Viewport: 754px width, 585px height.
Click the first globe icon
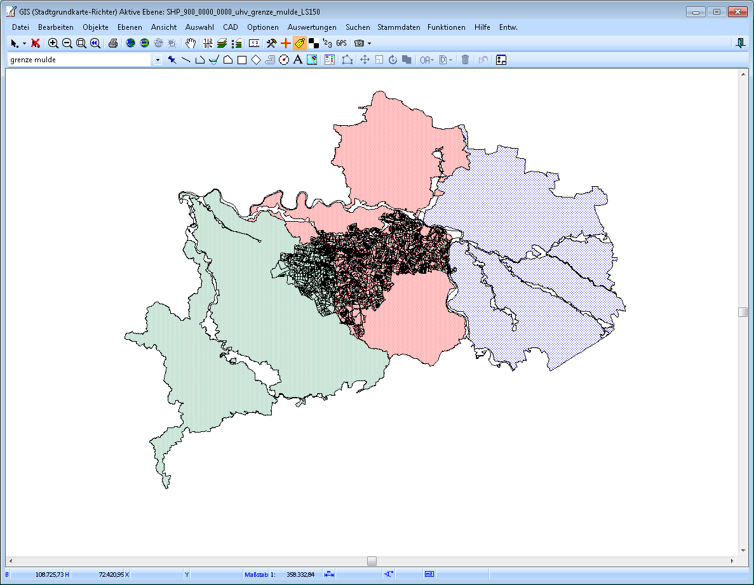click(x=130, y=43)
